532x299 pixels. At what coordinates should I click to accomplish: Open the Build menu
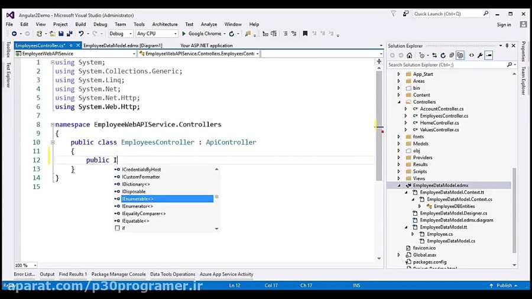(x=80, y=24)
